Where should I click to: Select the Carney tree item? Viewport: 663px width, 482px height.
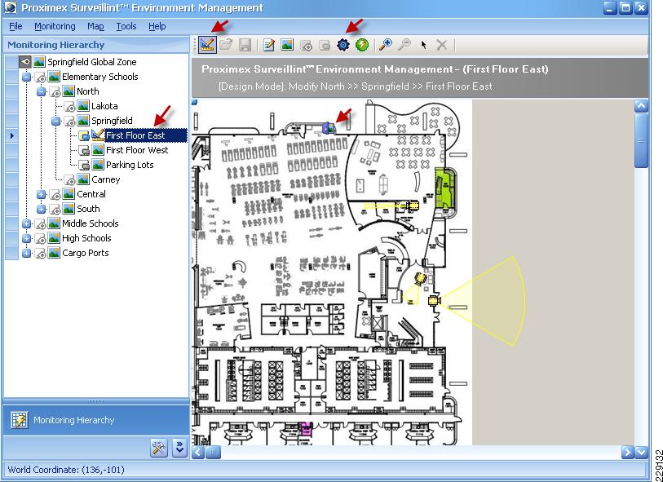106,179
